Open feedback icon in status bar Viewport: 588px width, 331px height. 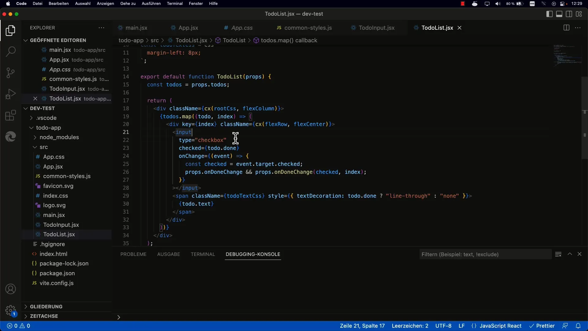(x=565, y=326)
